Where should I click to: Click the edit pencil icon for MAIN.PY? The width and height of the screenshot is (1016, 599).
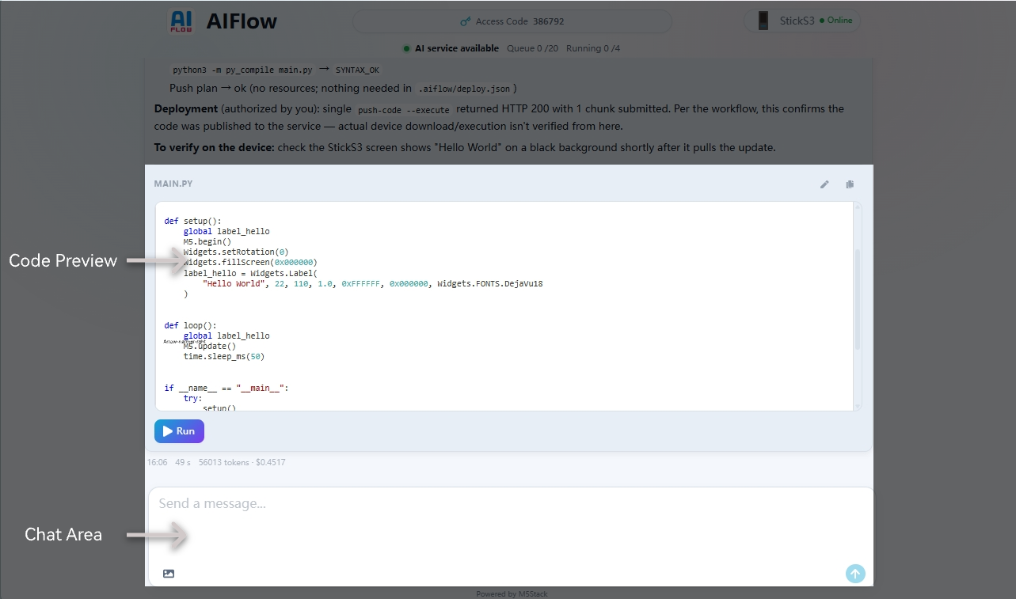(x=824, y=184)
